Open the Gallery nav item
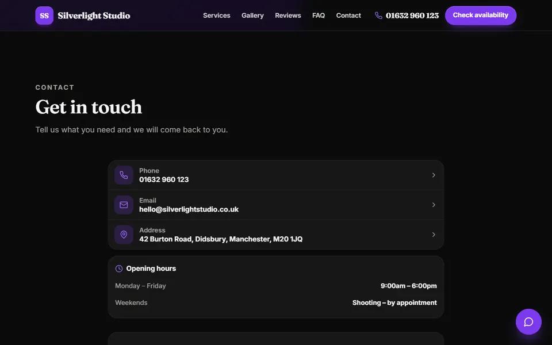 point(252,16)
